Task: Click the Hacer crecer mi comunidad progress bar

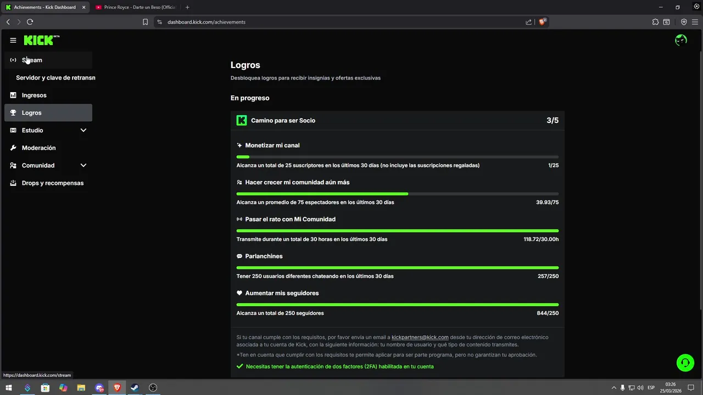Action: pyautogui.click(x=398, y=194)
